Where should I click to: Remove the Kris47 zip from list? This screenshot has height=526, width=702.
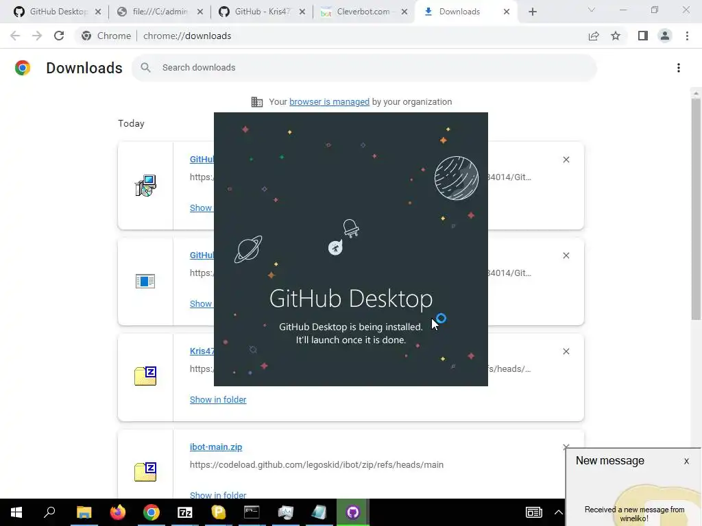[x=566, y=351]
